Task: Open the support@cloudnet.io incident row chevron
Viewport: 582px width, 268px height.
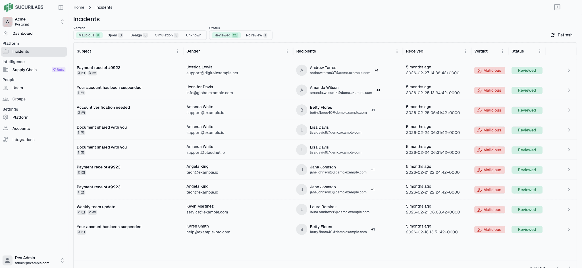Action: pyautogui.click(x=569, y=150)
